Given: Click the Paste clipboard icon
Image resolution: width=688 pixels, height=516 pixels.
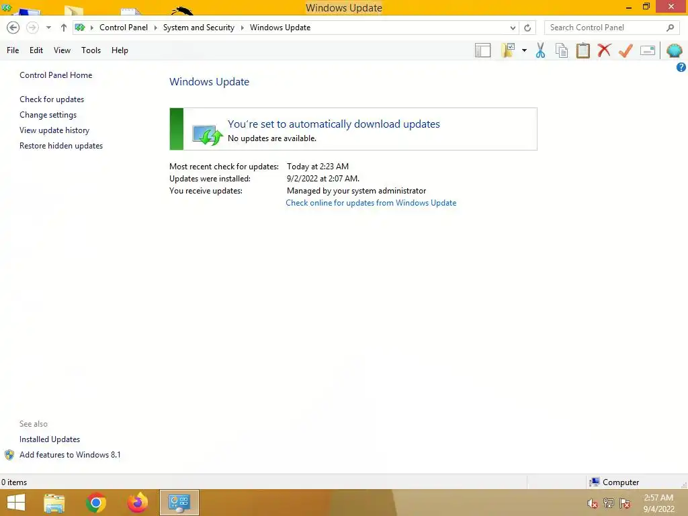Looking at the screenshot, I should pyautogui.click(x=583, y=50).
